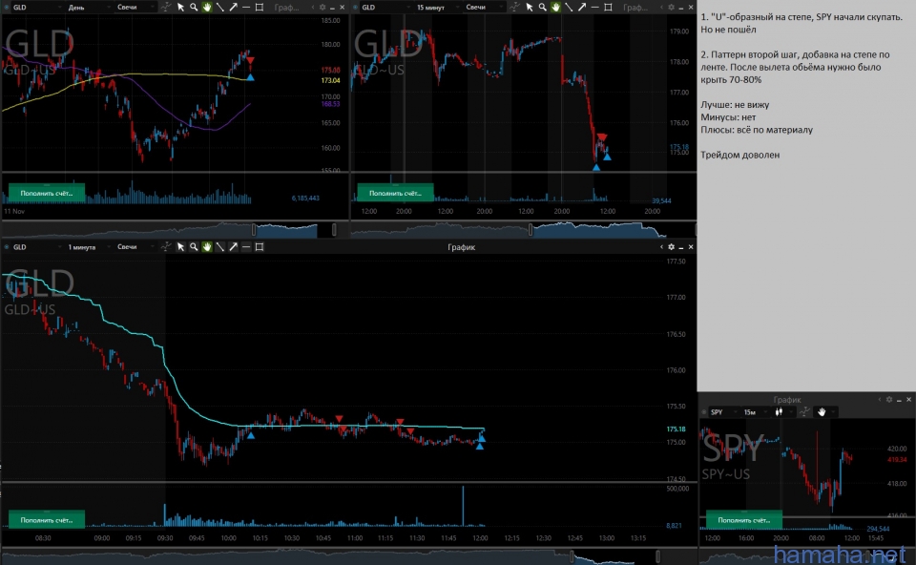Select cursor tool in GLD 15-minute chart
This screenshot has width=916, height=565.
530,7
